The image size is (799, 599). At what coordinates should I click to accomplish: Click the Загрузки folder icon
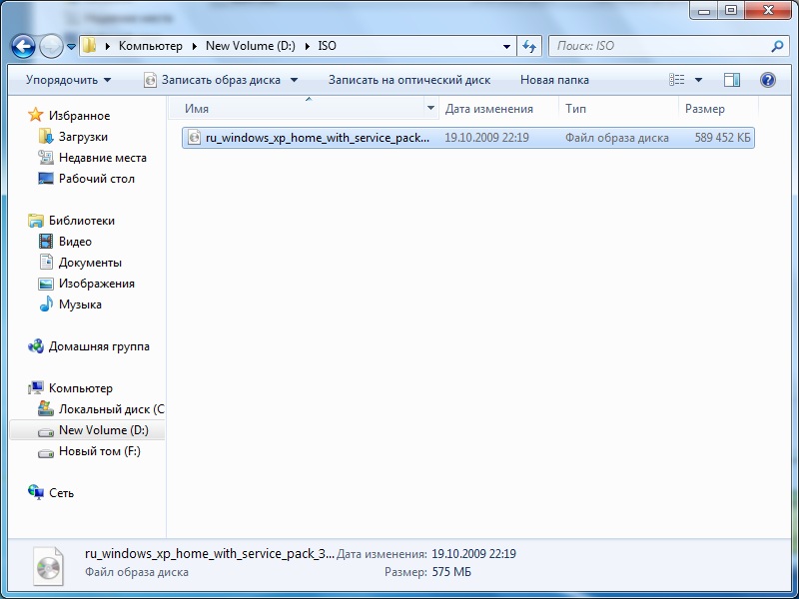tap(46, 137)
